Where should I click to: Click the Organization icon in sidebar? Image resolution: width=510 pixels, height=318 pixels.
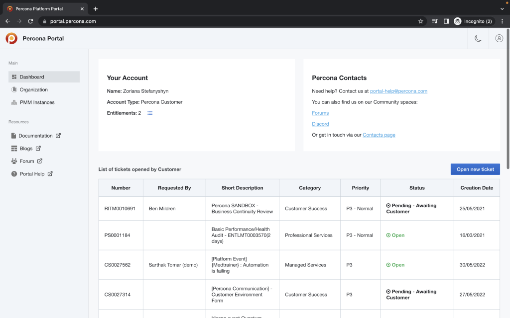click(x=14, y=89)
